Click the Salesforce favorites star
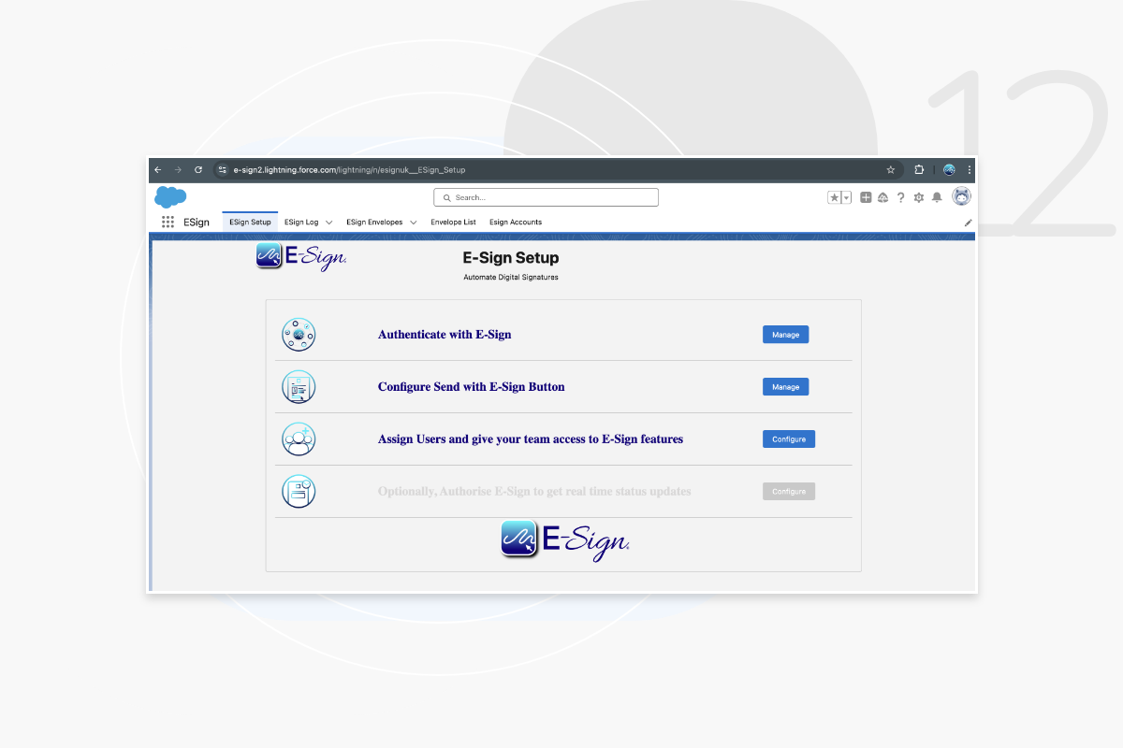This screenshot has height=748, width=1123. (x=834, y=197)
